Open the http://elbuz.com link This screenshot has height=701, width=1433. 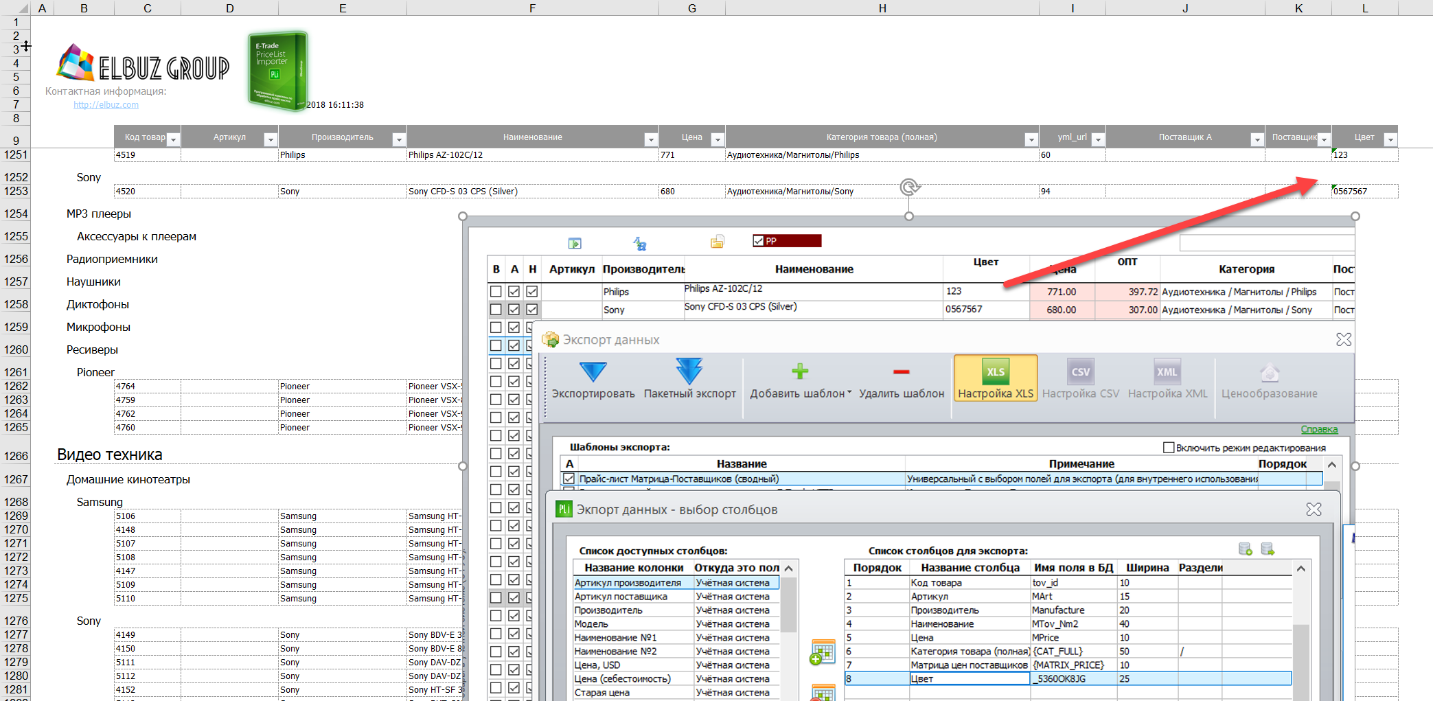tap(106, 105)
